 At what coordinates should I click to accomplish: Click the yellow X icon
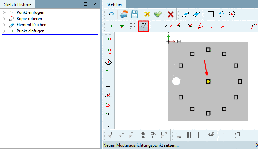pyautogui.click(x=147, y=14)
